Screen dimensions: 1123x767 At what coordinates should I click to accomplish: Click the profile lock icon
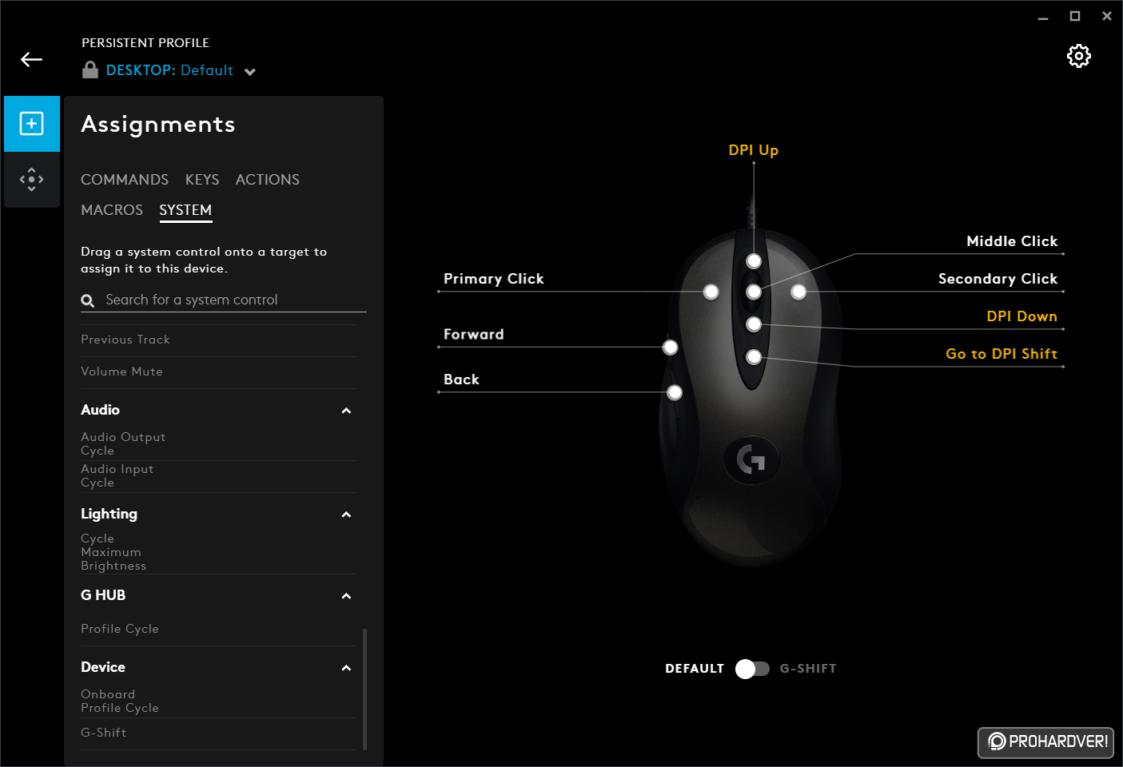click(x=90, y=70)
